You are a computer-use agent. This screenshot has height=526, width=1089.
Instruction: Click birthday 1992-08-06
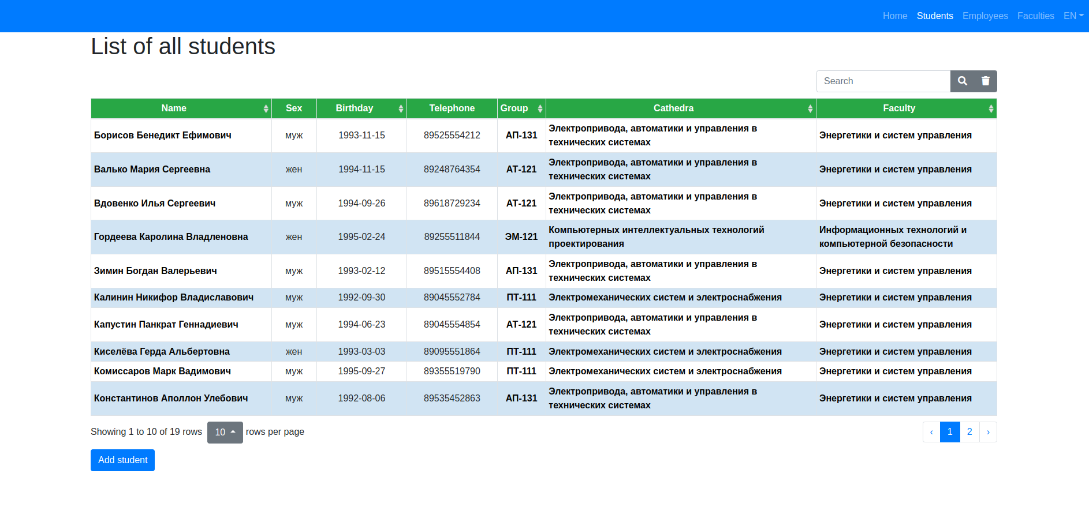pos(361,399)
